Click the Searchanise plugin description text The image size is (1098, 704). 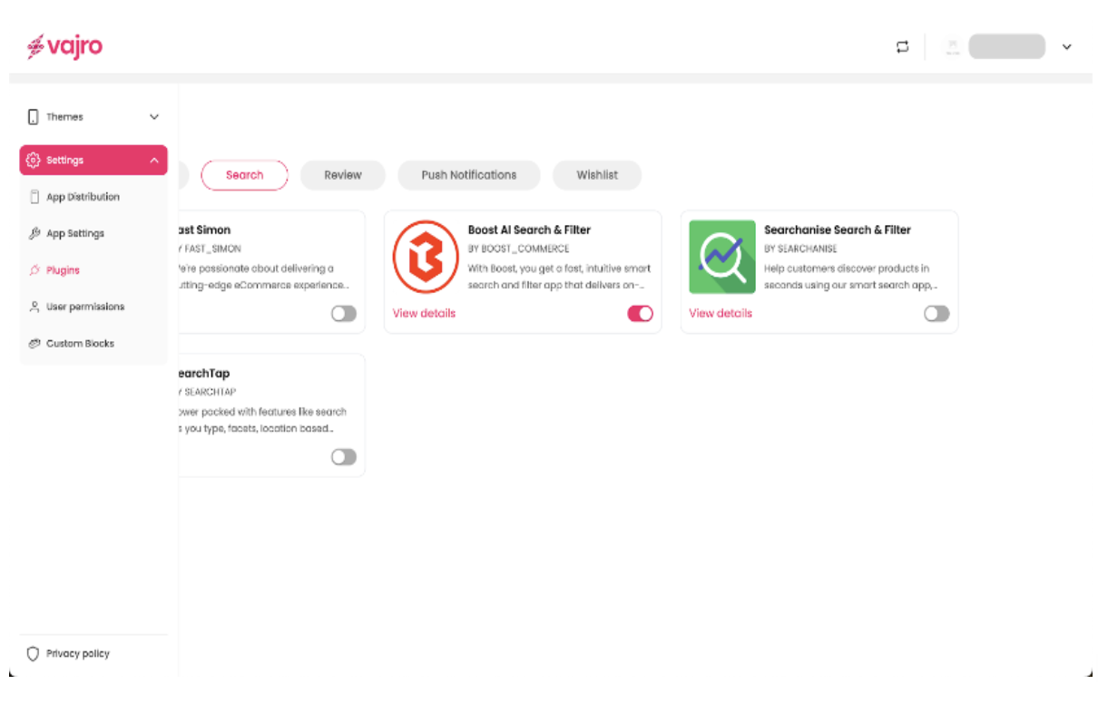click(851, 277)
